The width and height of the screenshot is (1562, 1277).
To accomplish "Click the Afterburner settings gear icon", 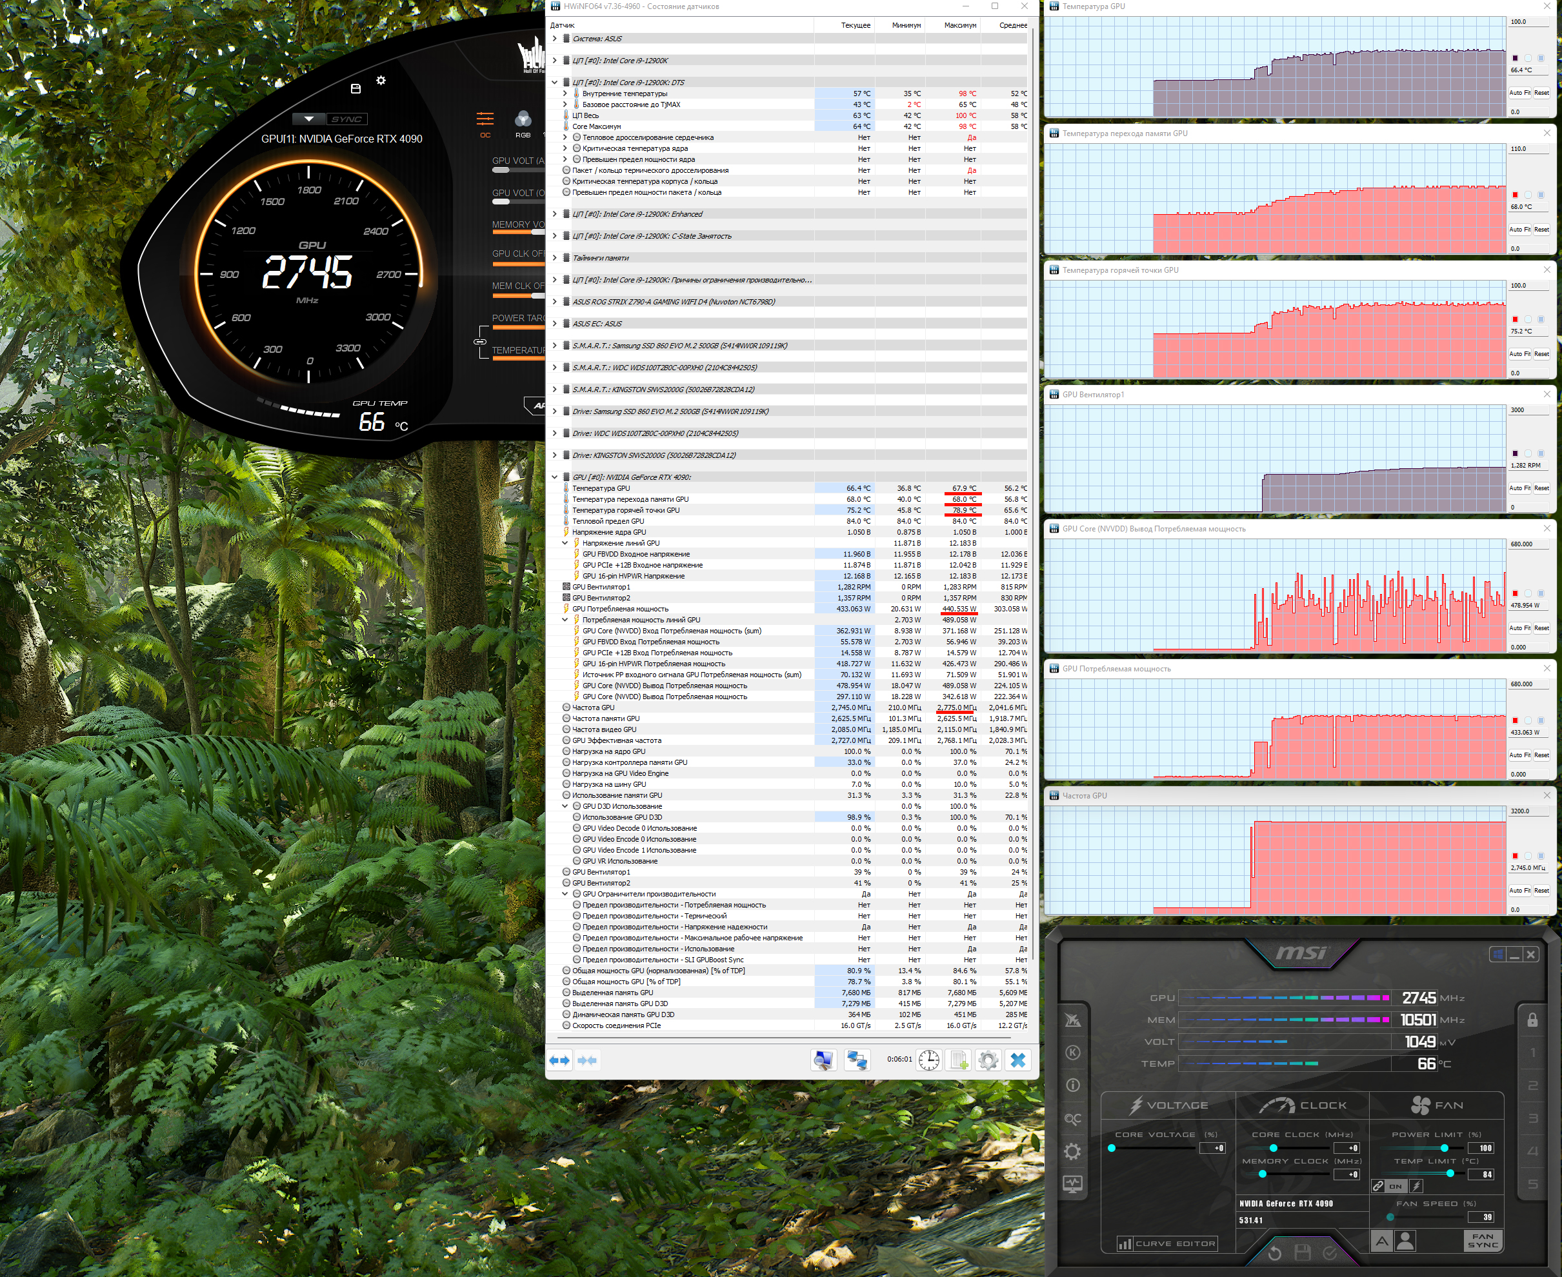I will click(1073, 1151).
